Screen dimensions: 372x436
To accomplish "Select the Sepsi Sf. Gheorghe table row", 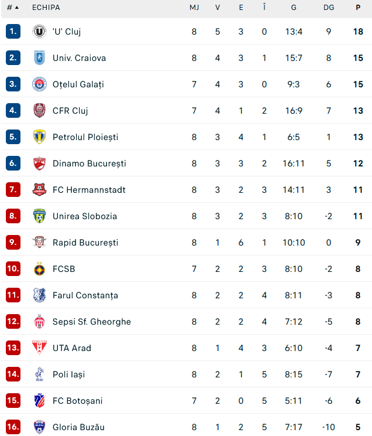I will [186, 322].
